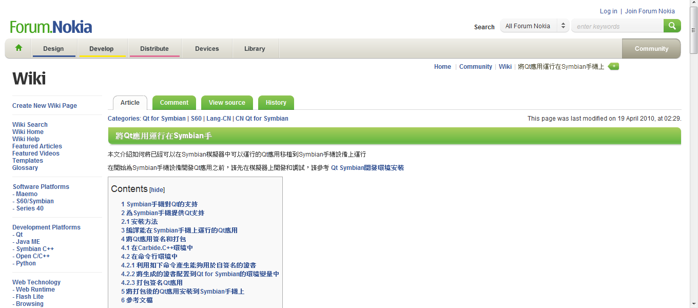Viewport: 698px width, 308px height.
Task: Open Featured Videos in sidebar
Action: click(36, 153)
